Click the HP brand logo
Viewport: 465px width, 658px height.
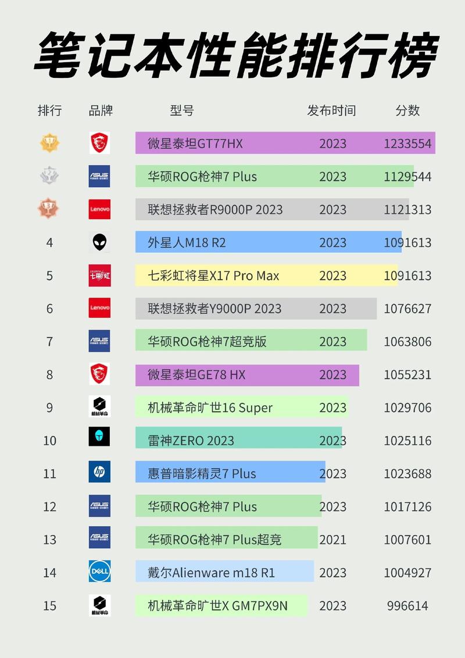(99, 472)
